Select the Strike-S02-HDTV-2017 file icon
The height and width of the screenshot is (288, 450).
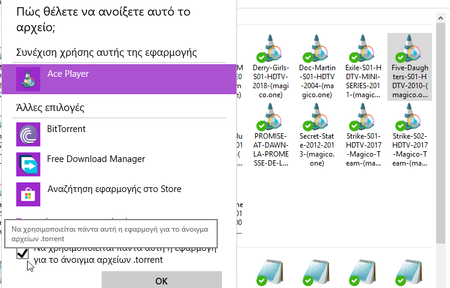click(x=409, y=117)
